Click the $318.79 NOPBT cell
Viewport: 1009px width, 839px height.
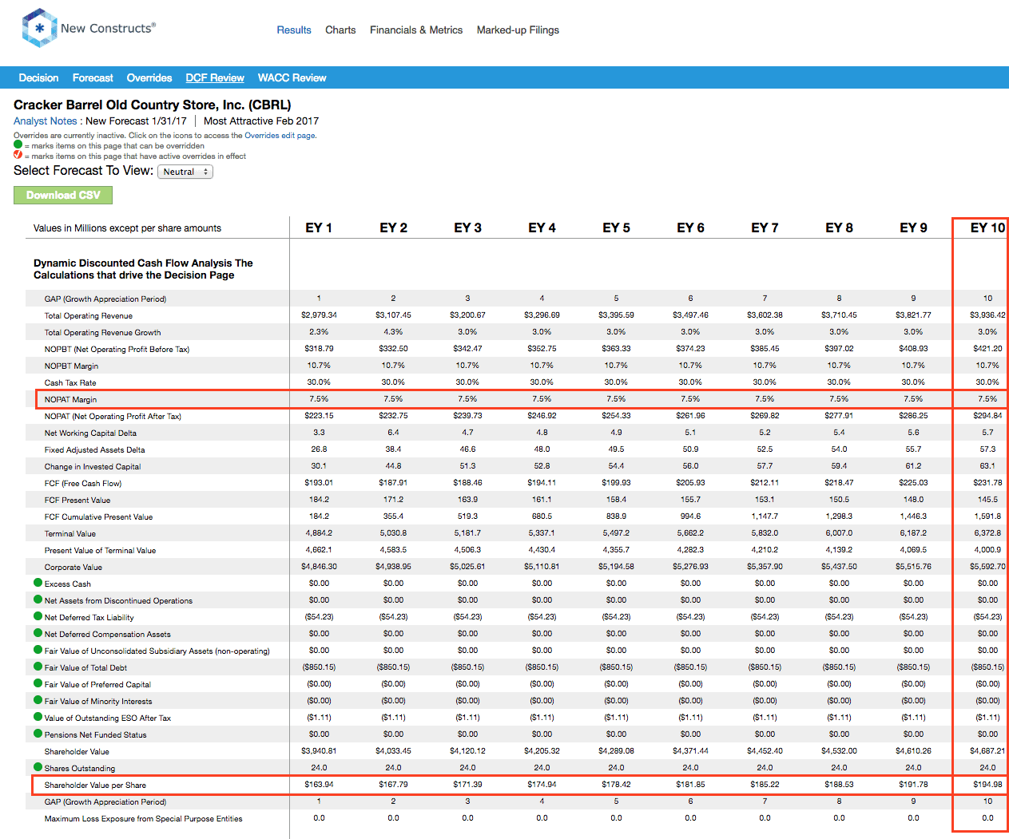[x=319, y=349]
